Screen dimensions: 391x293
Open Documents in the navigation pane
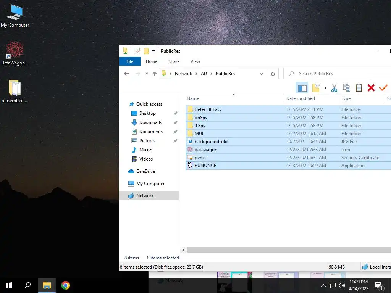[x=151, y=132]
